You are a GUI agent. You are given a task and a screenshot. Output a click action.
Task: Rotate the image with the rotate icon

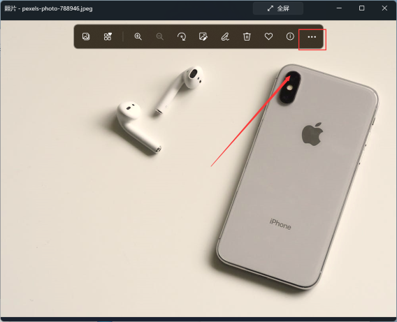[182, 37]
